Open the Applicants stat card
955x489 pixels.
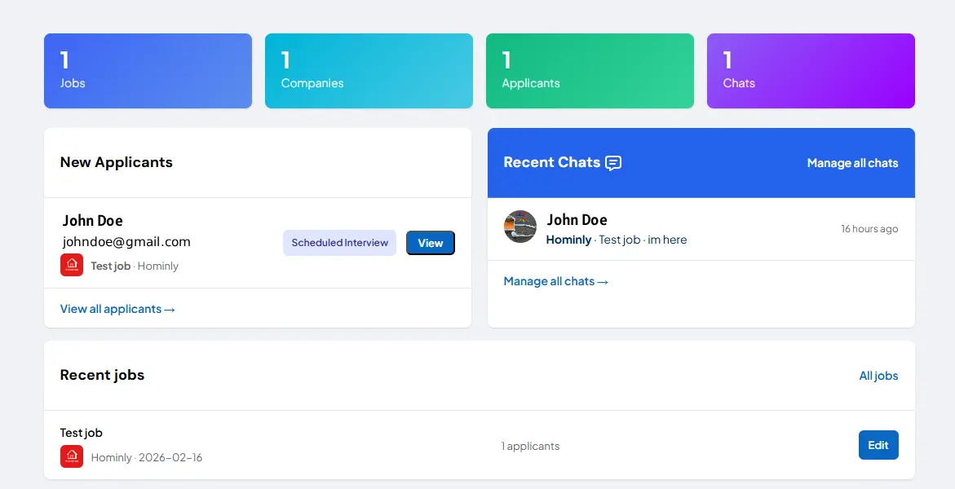pos(590,71)
